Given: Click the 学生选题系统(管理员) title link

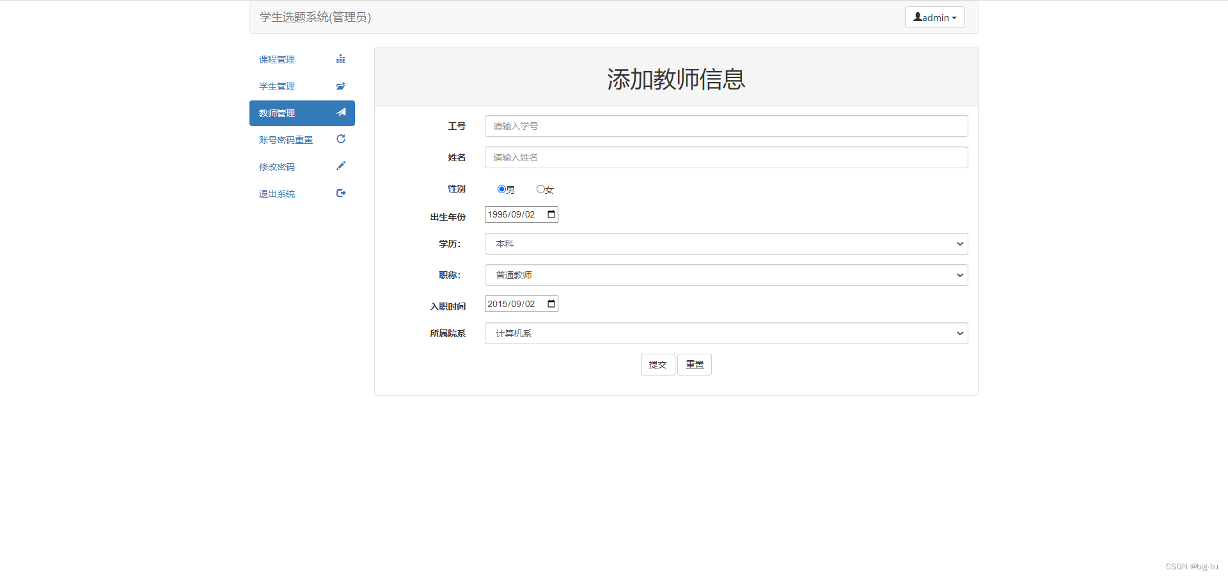Looking at the screenshot, I should pyautogui.click(x=315, y=17).
